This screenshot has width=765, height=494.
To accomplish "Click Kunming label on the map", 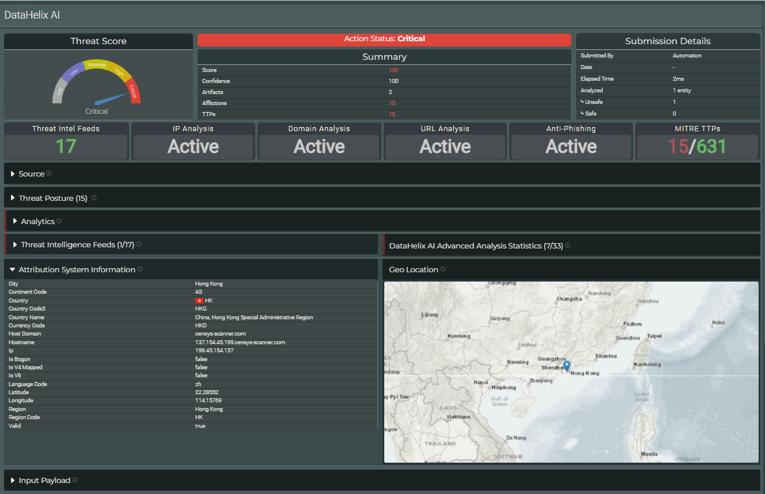I will pyautogui.click(x=459, y=337).
